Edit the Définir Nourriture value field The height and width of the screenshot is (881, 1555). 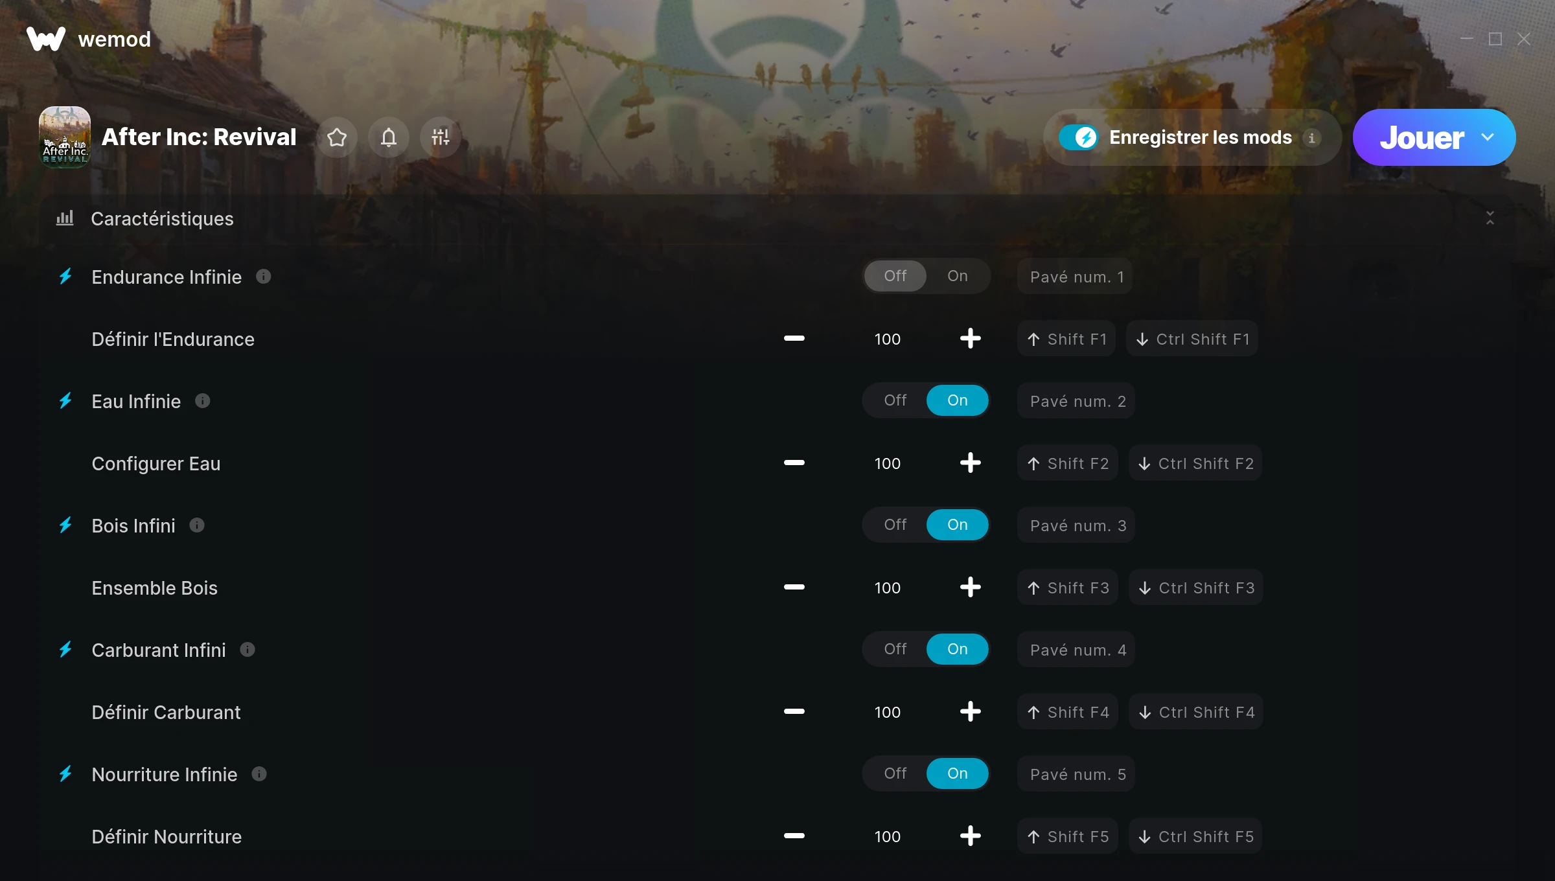[x=887, y=836]
